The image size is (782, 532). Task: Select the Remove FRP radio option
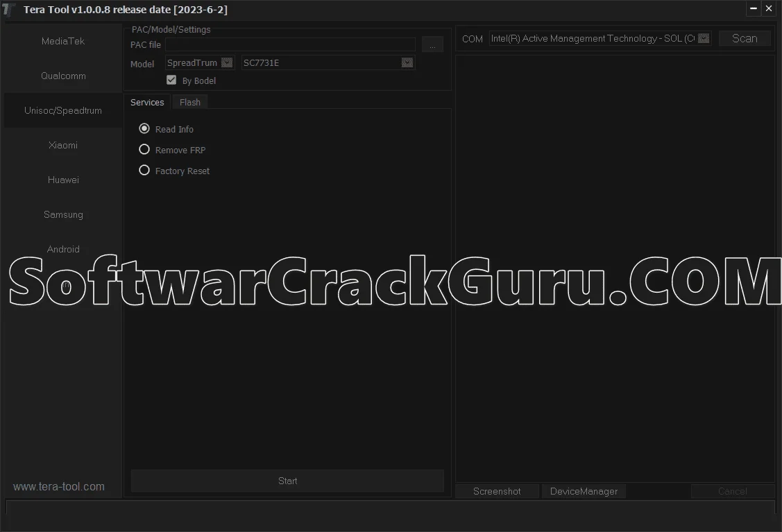coord(144,150)
